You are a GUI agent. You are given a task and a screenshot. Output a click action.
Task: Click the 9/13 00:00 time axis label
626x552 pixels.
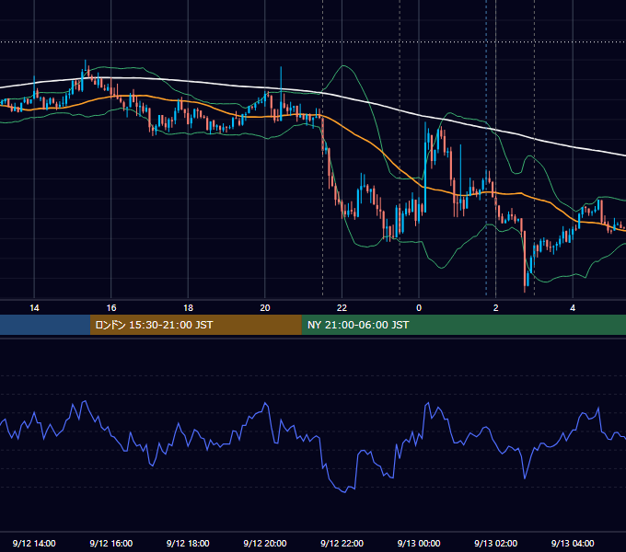pyautogui.click(x=419, y=543)
